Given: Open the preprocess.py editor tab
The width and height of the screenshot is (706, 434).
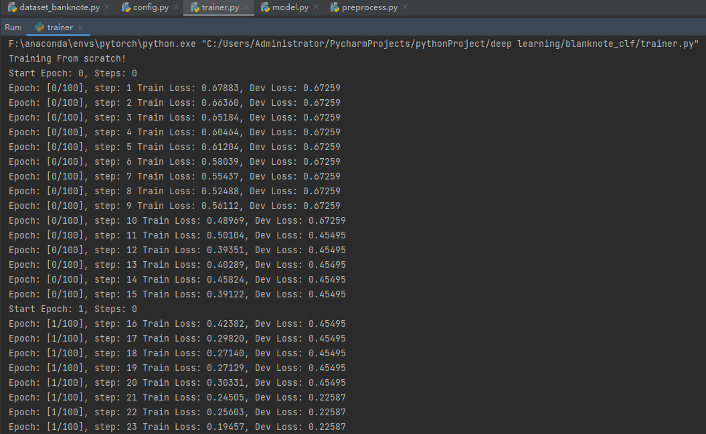Looking at the screenshot, I should [369, 7].
